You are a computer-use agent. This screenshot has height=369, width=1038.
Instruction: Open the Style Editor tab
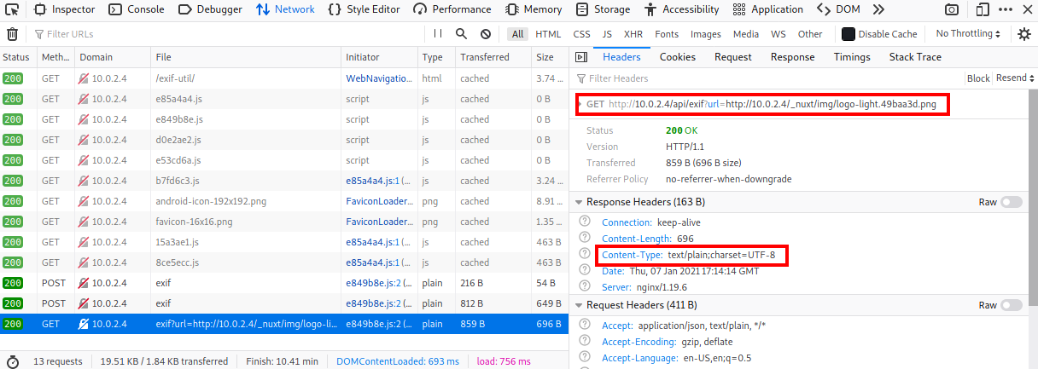363,9
